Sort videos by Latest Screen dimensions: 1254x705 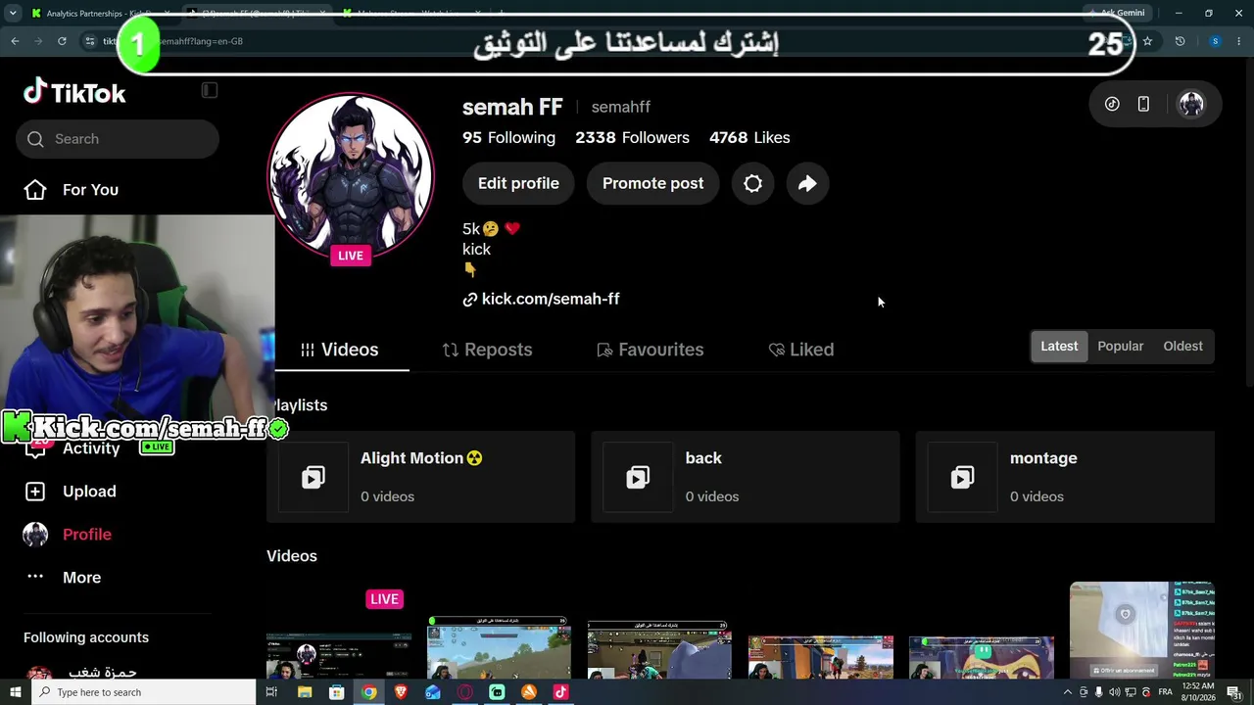[x=1059, y=346]
